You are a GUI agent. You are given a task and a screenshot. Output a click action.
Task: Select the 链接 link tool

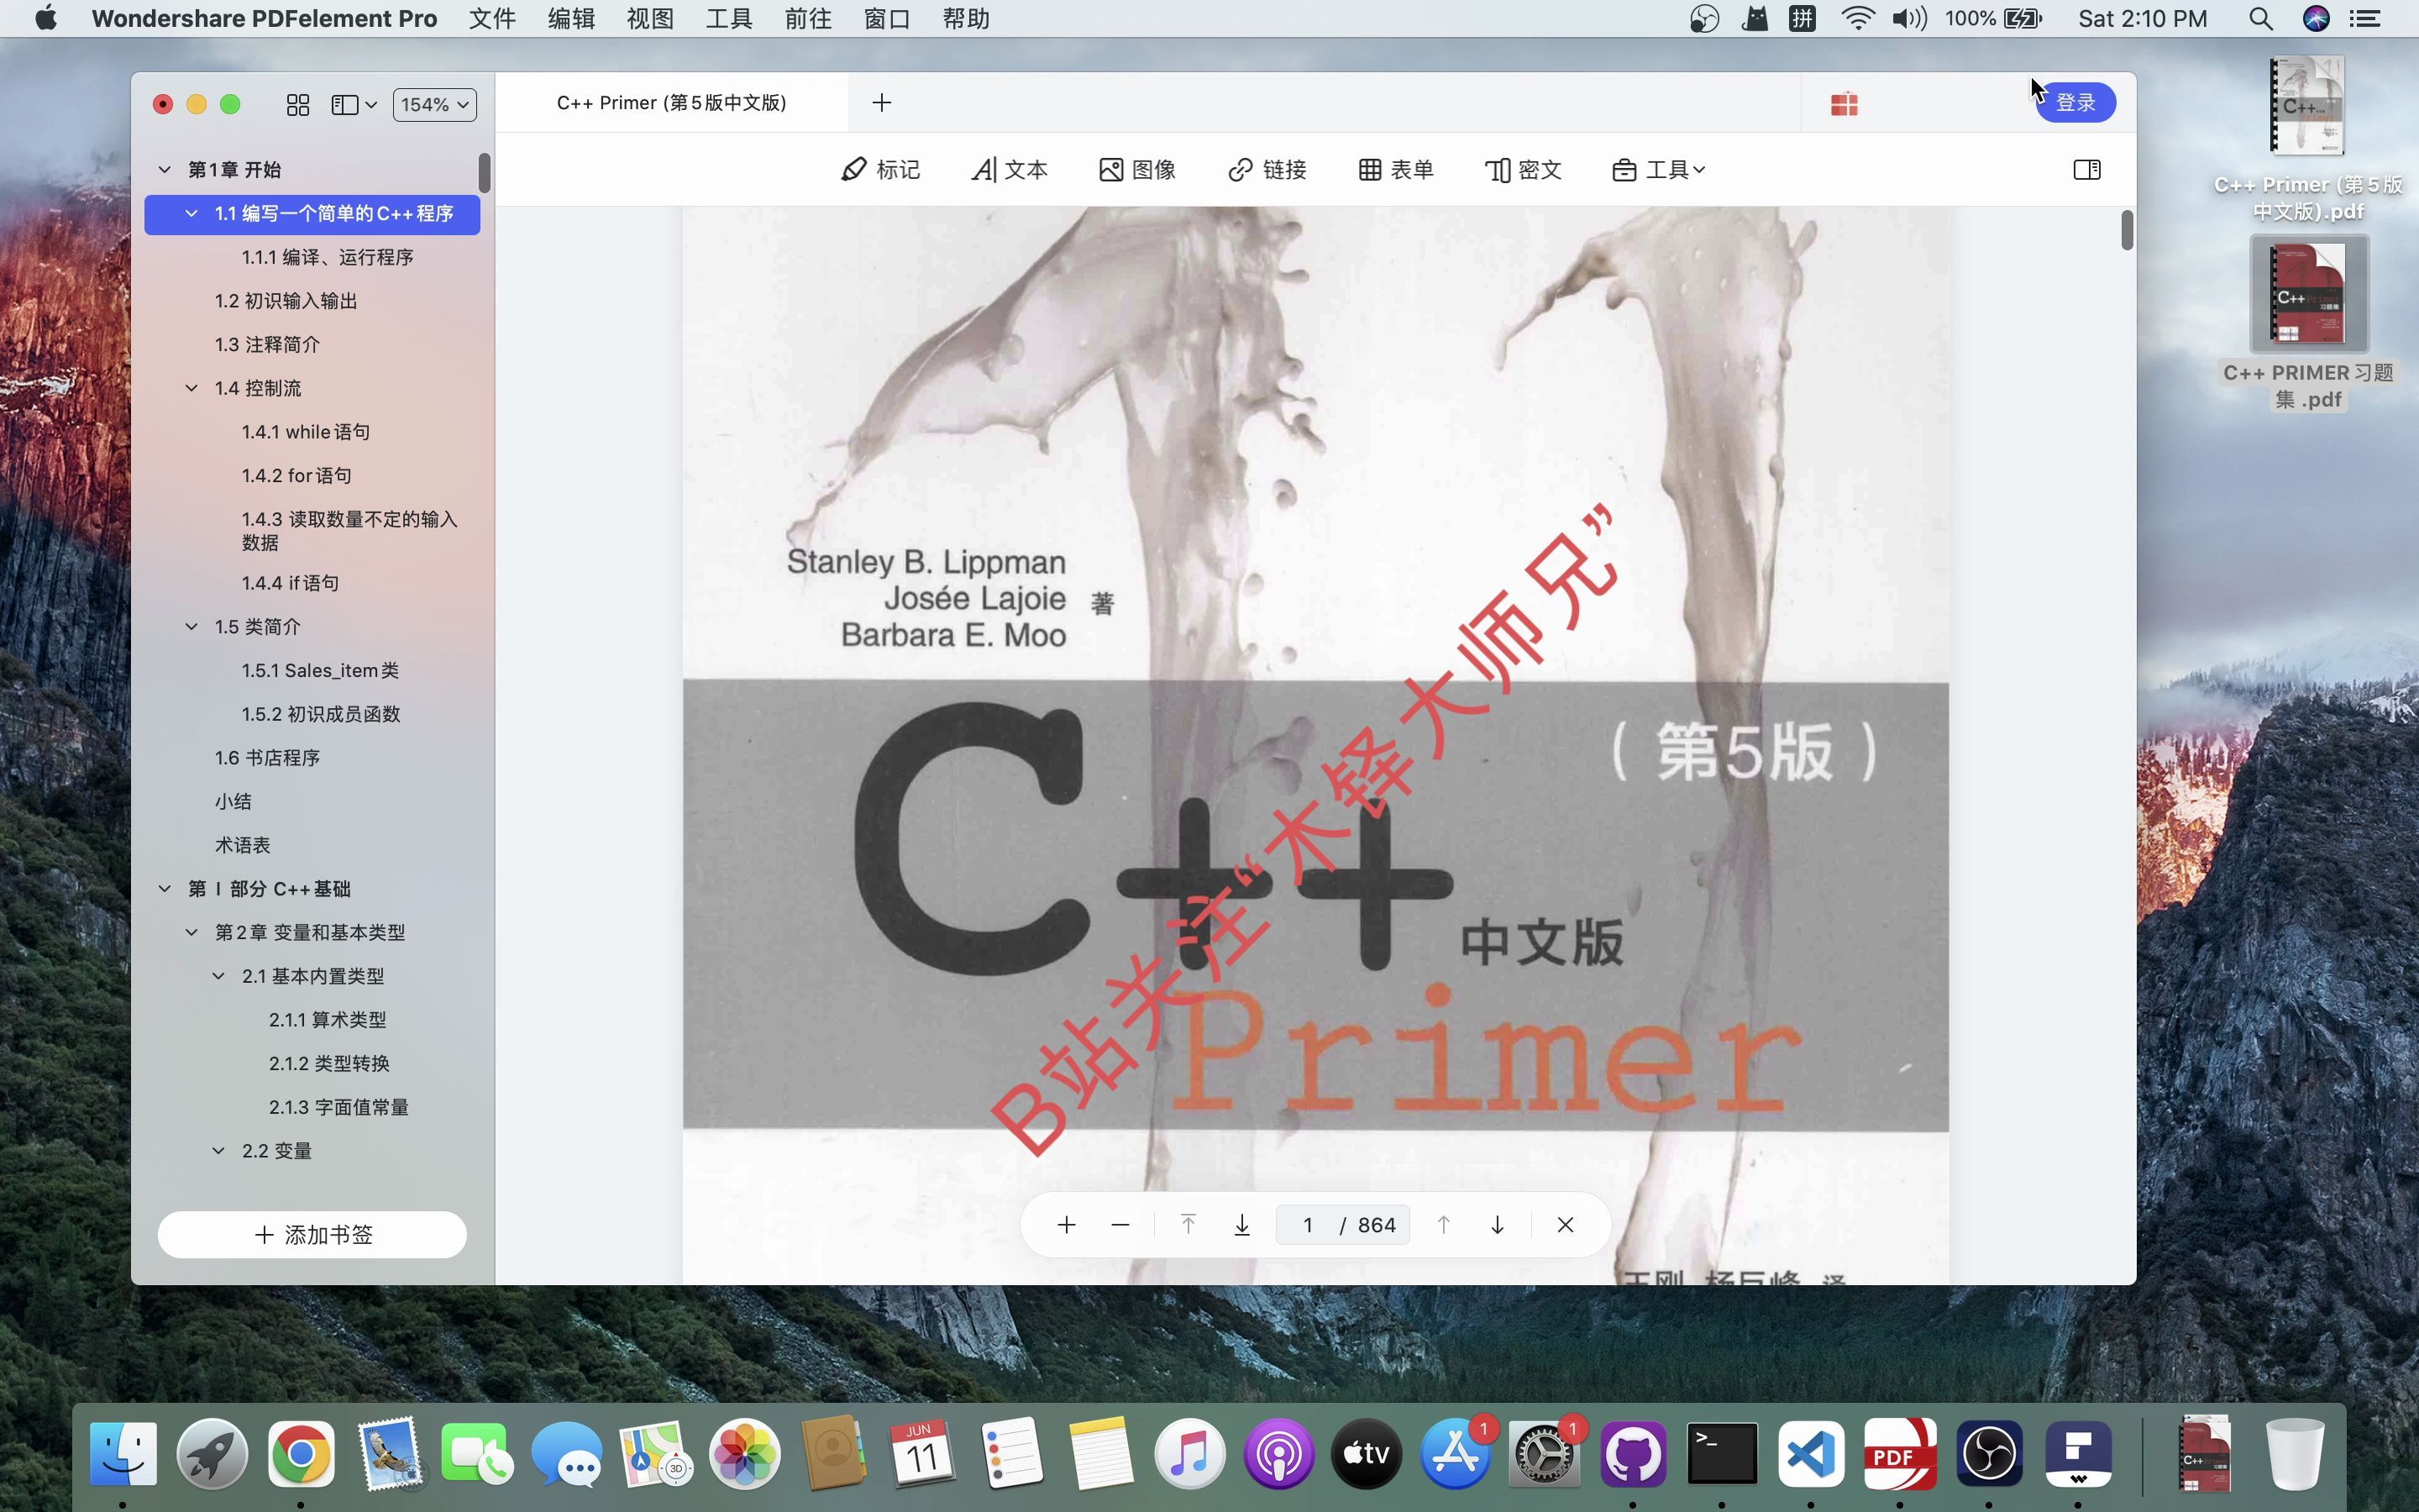point(1267,169)
